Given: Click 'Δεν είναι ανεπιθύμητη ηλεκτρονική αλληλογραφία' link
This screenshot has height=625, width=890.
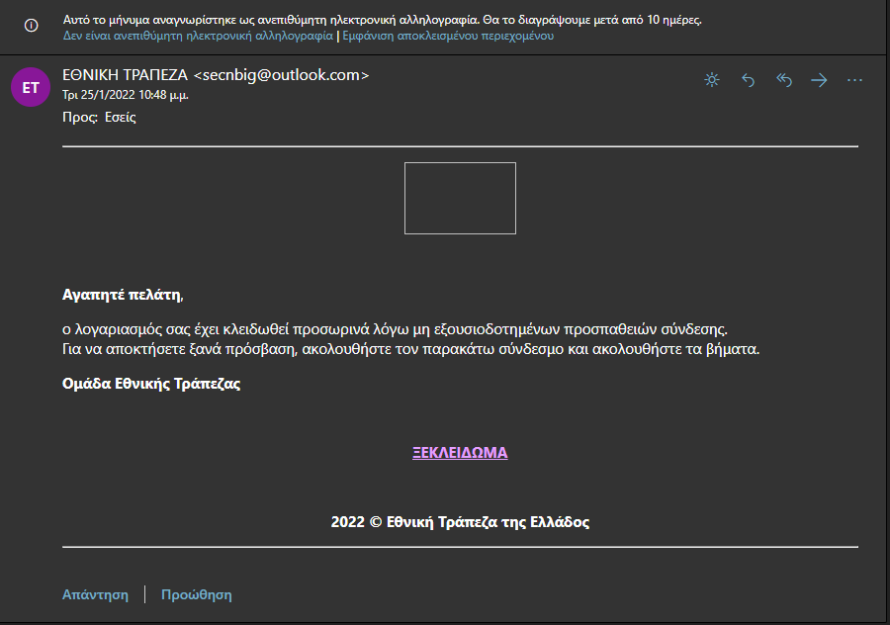Looking at the screenshot, I should 198,36.
